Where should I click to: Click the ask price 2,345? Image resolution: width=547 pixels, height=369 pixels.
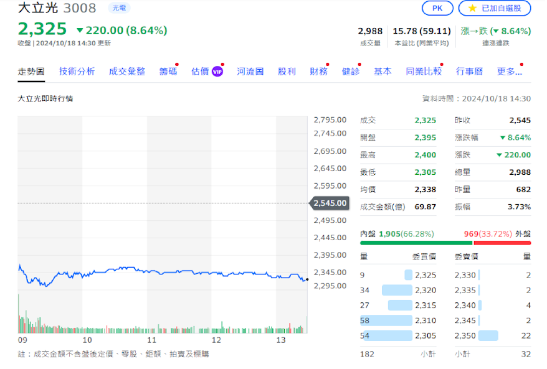[465, 320]
